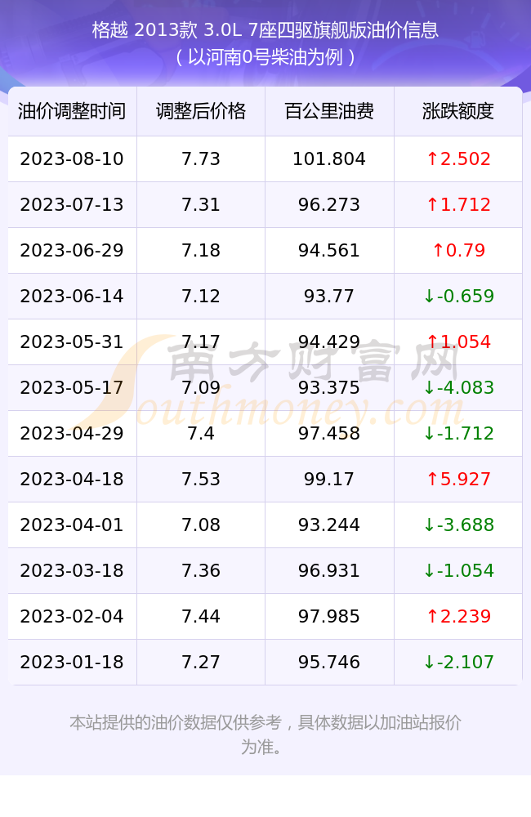Click the red up arrow beside 5.927

(432, 479)
